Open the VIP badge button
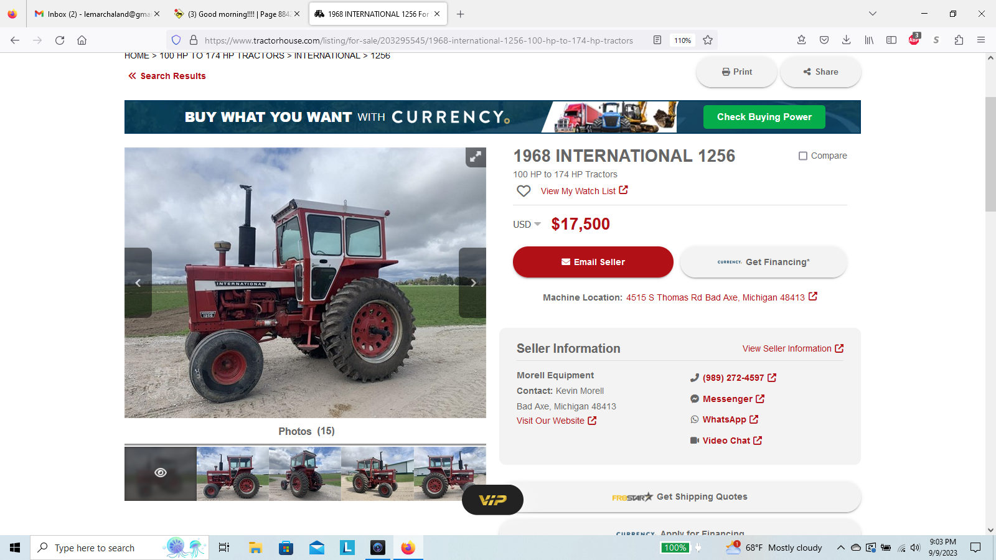 pos(492,500)
